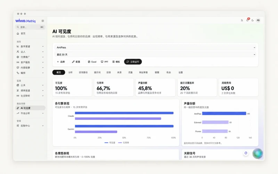Switch to the 网站审查 tab

pyautogui.click(x=143, y=72)
